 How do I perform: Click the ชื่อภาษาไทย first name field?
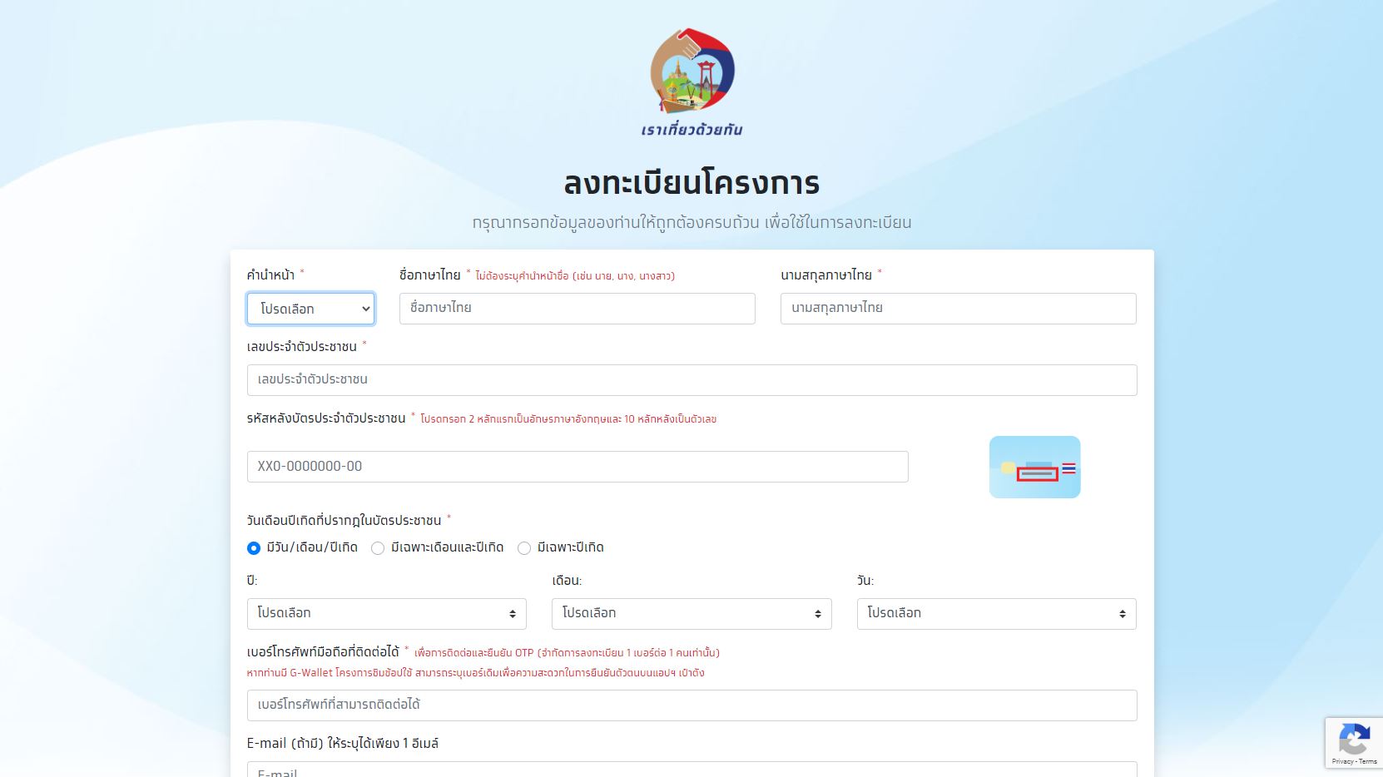(577, 309)
